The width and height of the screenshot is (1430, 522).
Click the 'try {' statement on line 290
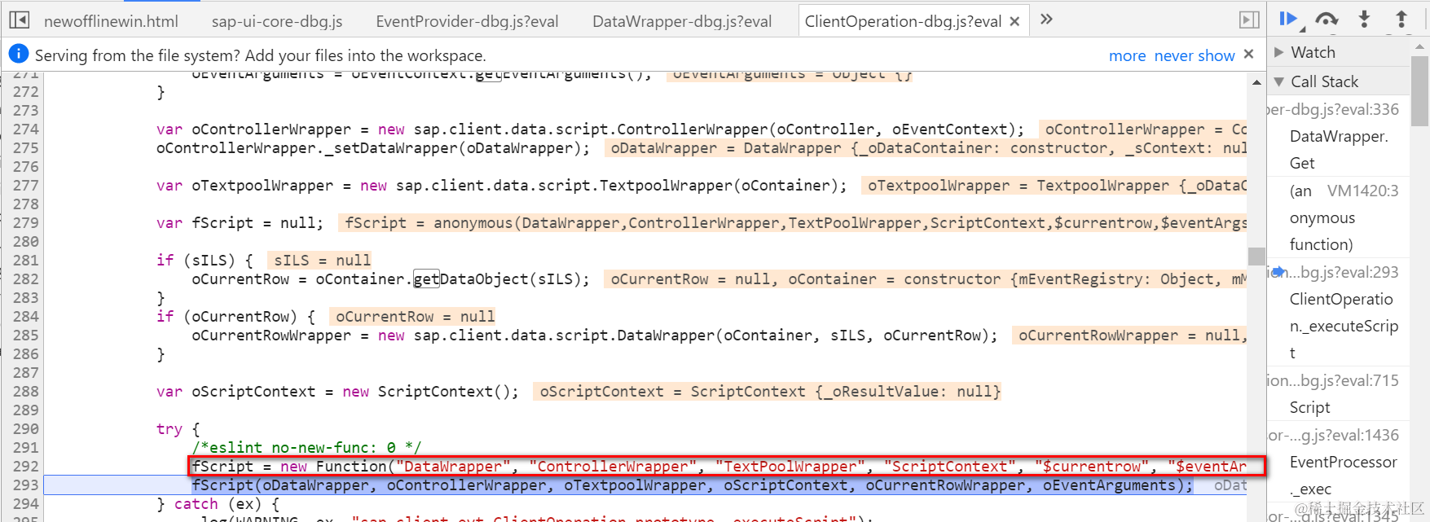pyautogui.click(x=178, y=428)
